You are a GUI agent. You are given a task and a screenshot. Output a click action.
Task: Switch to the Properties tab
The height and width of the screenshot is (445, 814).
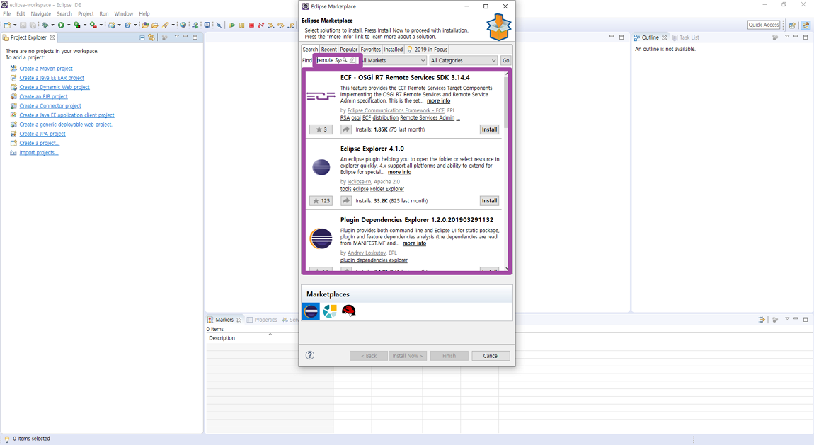click(262, 320)
